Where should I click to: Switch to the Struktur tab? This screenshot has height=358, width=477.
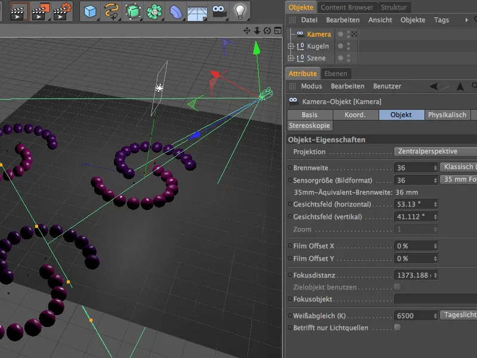394,7
